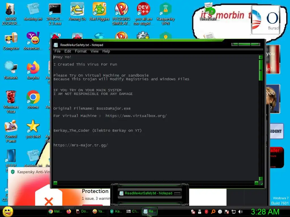290x217 pixels.
Task: Select the DEV C++ 'you all are too stupid' icon
Action: (143, 14)
